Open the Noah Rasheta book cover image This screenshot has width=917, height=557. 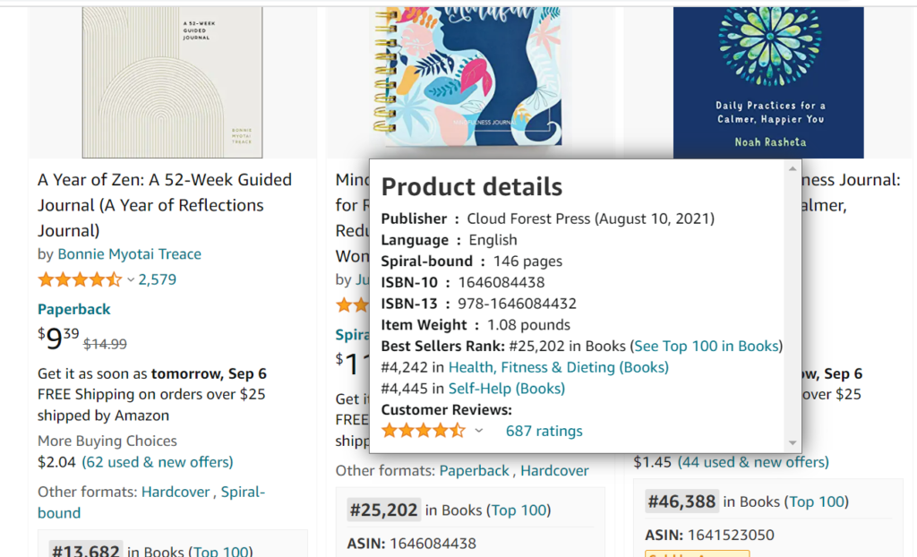(x=768, y=82)
